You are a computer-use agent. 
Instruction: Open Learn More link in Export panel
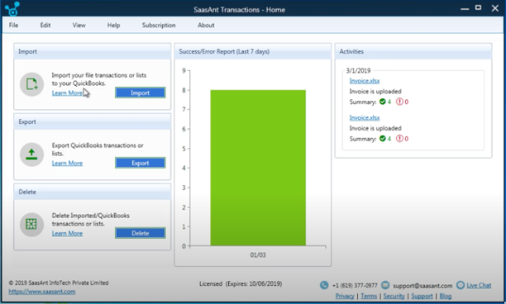67,163
